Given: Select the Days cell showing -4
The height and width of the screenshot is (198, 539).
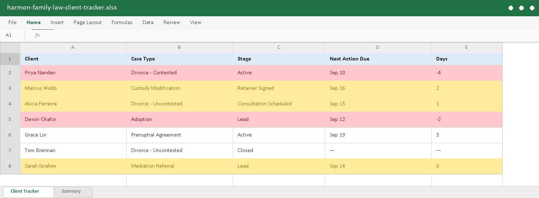Looking at the screenshot, I should click(467, 73).
